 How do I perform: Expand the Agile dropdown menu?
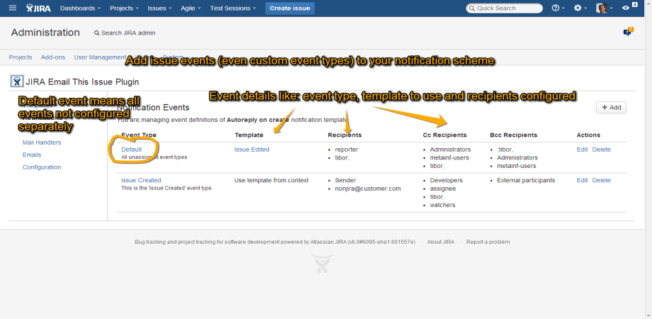click(x=191, y=8)
